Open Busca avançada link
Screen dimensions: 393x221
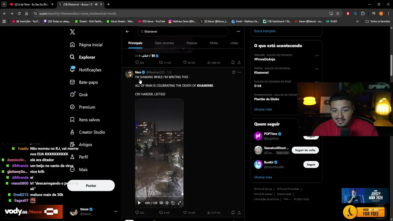(265, 31)
